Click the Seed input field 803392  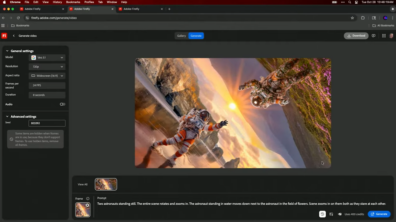[47, 123]
